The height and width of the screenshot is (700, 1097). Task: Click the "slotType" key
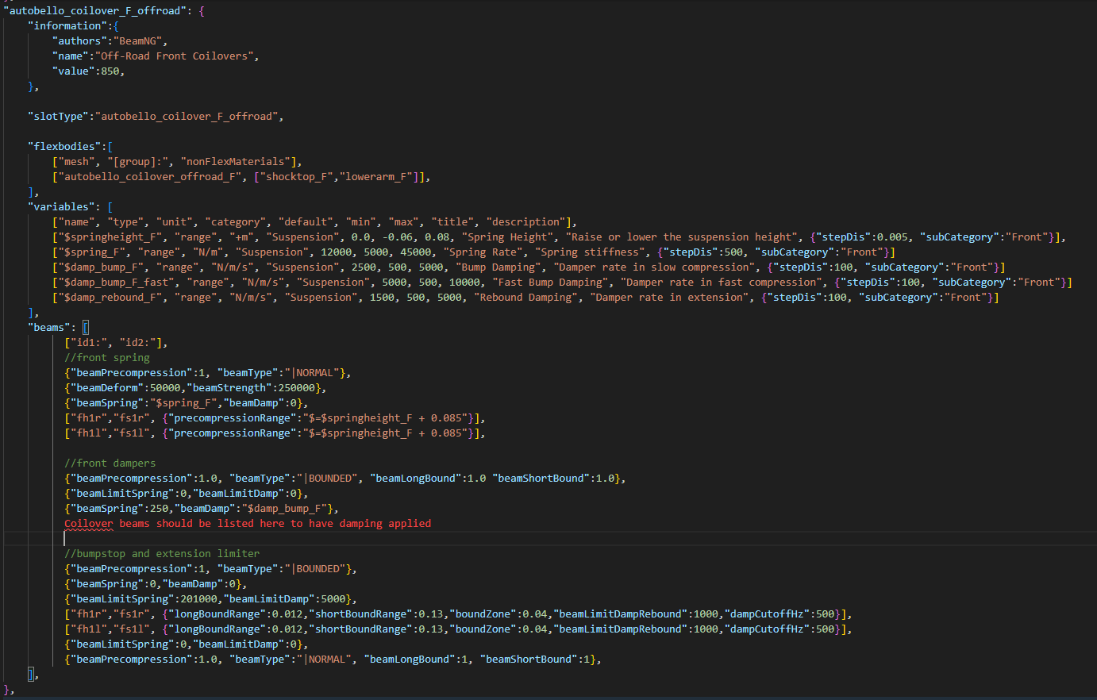[x=59, y=117]
